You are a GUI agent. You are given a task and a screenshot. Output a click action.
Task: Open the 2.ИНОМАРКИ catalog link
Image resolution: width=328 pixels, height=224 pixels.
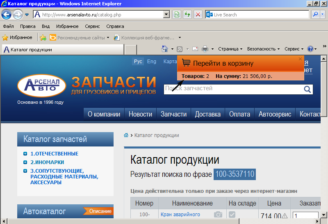(x=47, y=162)
